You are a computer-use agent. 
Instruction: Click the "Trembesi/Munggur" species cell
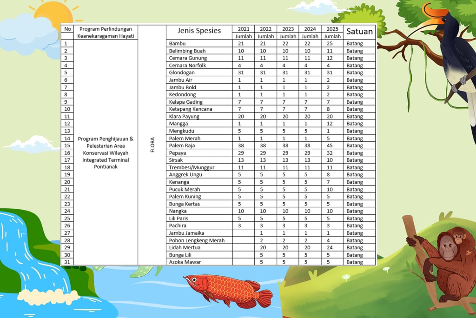[199, 167]
